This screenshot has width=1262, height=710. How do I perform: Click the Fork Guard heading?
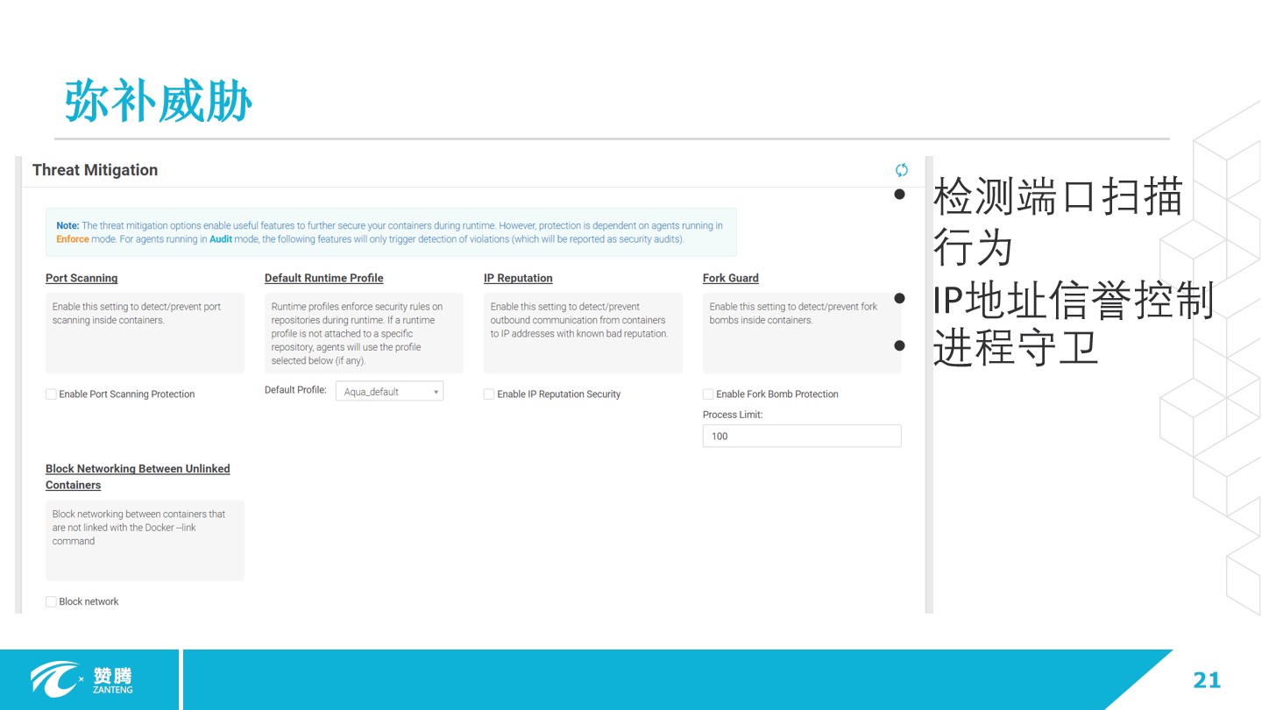(x=731, y=278)
